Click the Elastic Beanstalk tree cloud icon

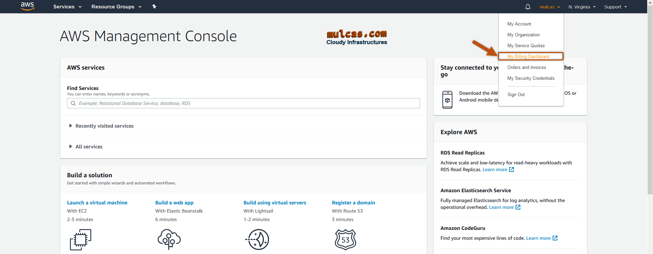(169, 239)
